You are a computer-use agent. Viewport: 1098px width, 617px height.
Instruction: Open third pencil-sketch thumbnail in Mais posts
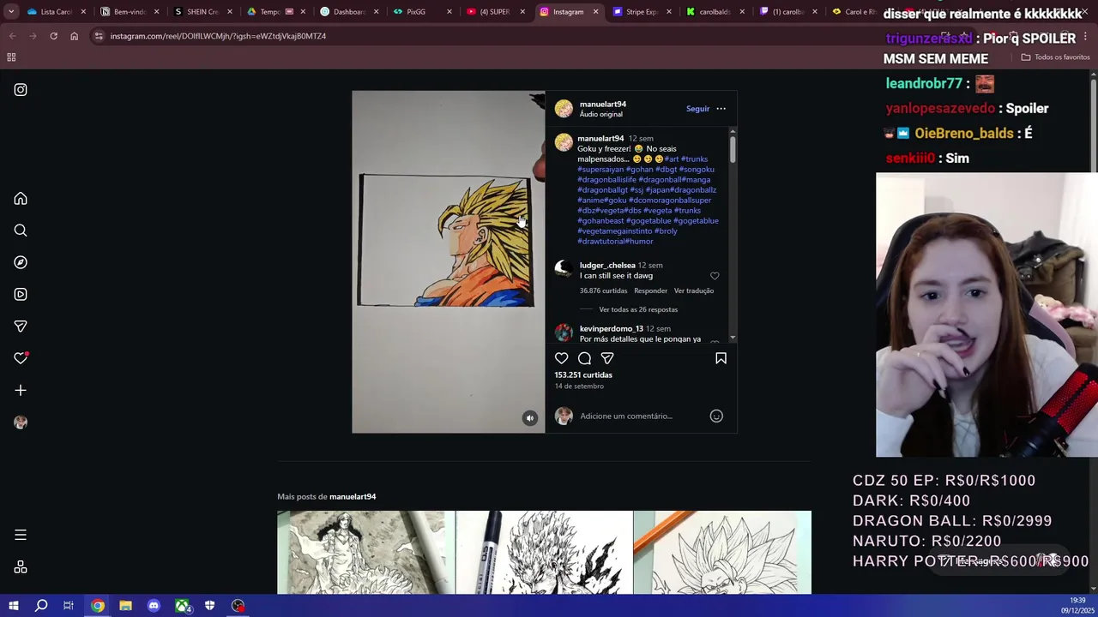pyautogui.click(x=722, y=552)
